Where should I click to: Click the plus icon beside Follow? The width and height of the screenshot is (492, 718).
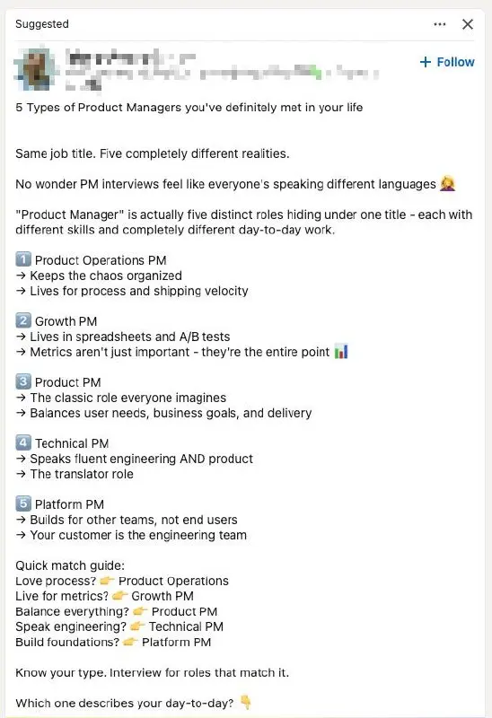[426, 62]
